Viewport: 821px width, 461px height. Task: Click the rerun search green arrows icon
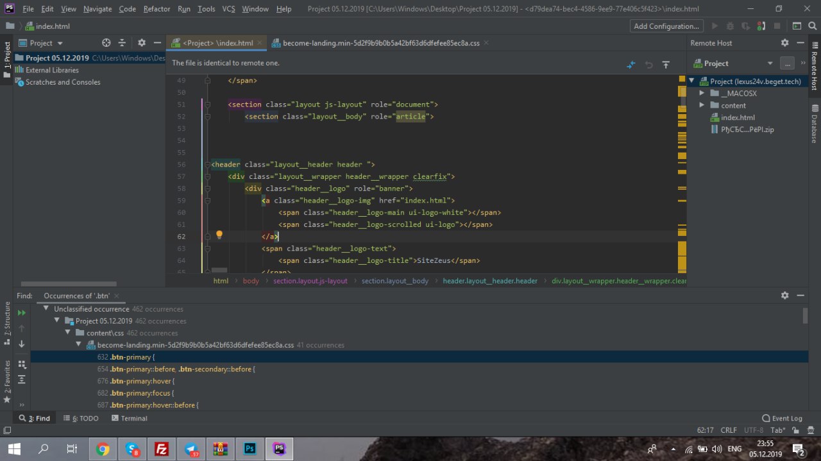22,313
